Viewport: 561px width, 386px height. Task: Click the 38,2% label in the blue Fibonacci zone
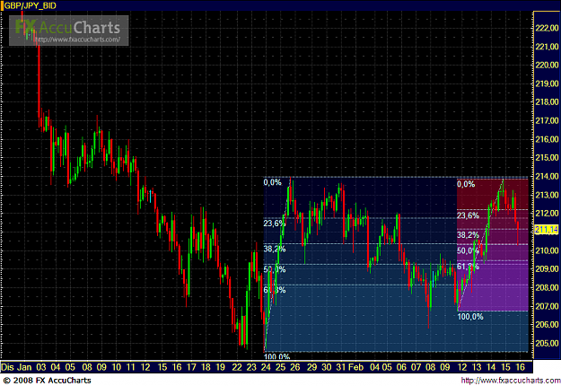click(x=275, y=249)
